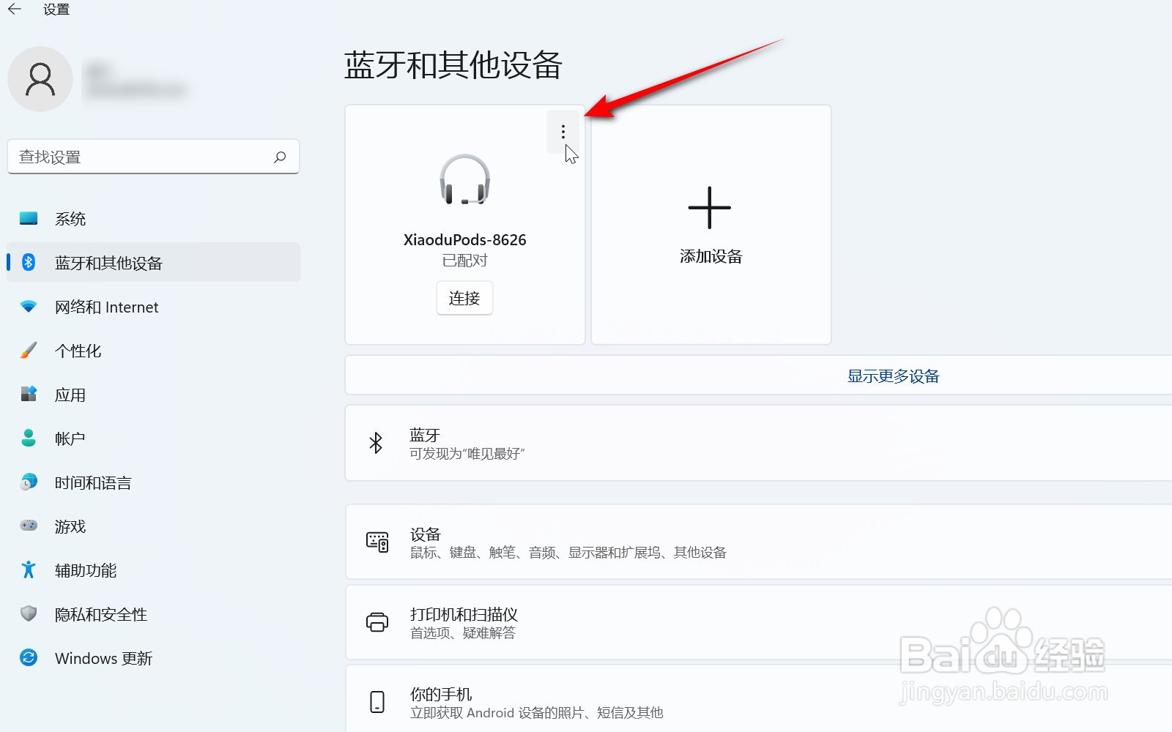
Task: Select 隐私和安全性 in the sidebar
Action: pyautogui.click(x=28, y=613)
